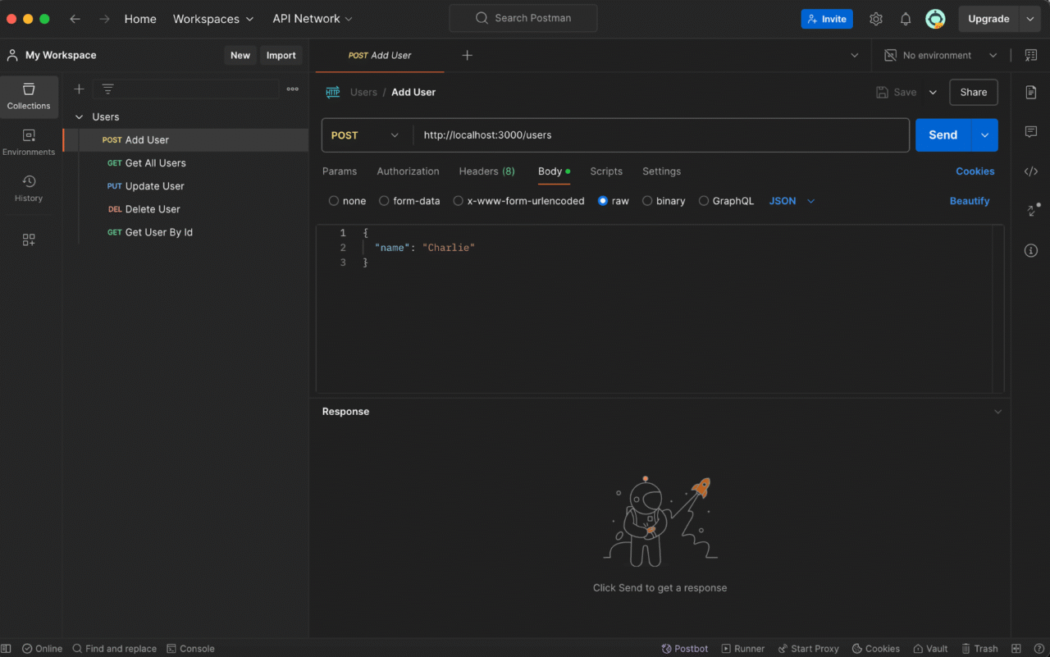Click the Upgrade button
This screenshot has width=1050, height=657.
988,19
